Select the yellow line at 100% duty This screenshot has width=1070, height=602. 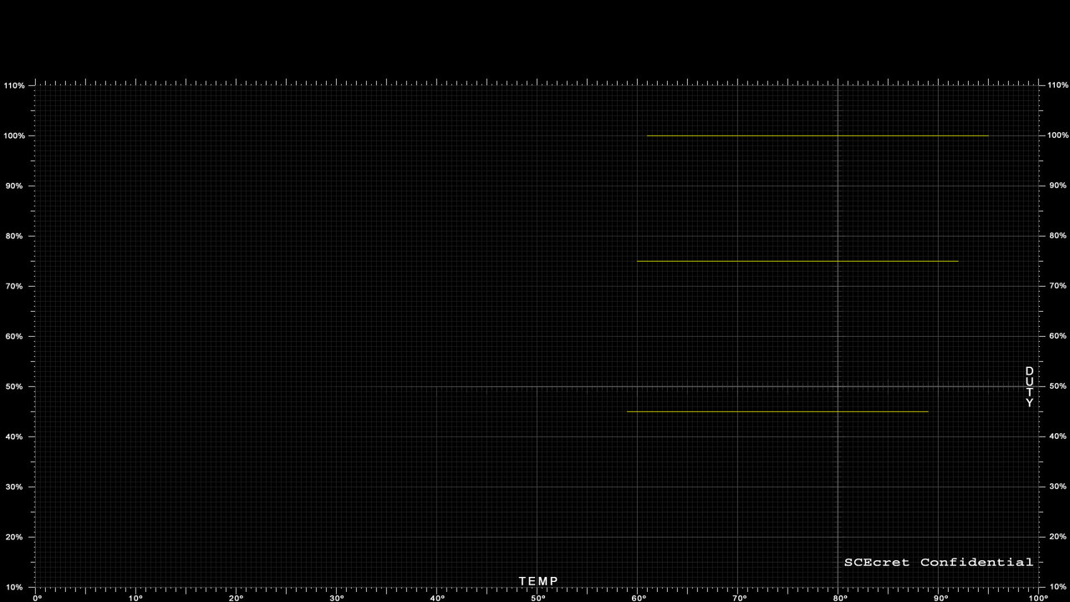point(818,135)
